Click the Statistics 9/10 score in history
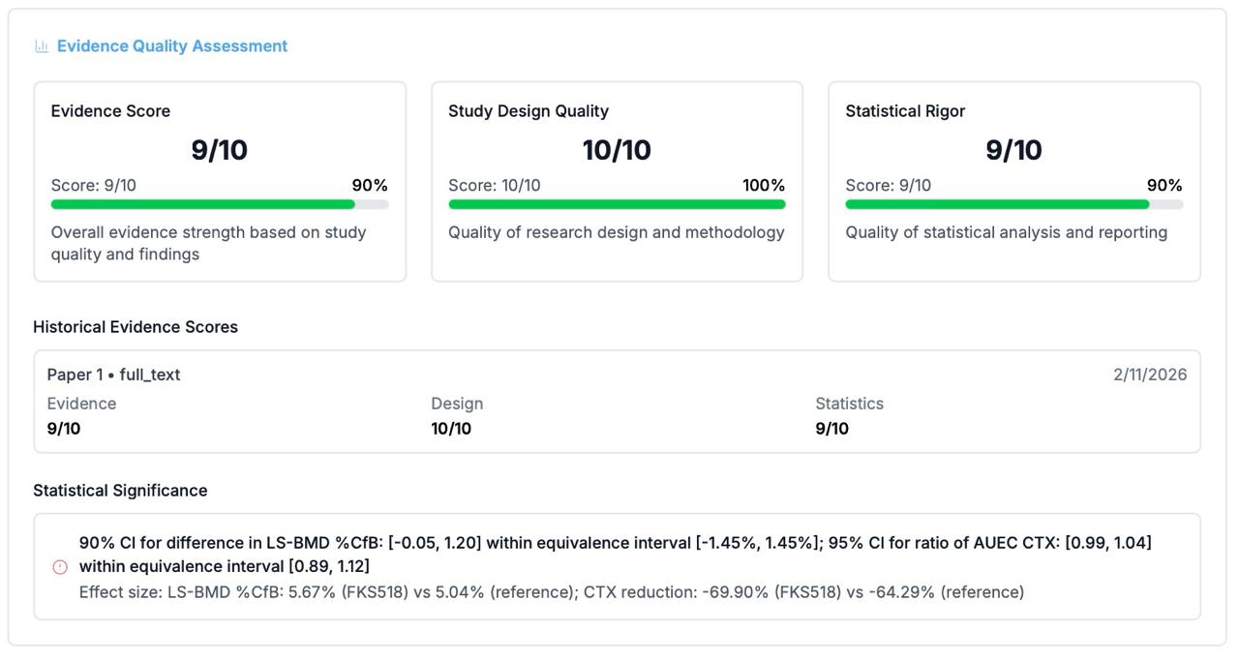 pos(838,427)
